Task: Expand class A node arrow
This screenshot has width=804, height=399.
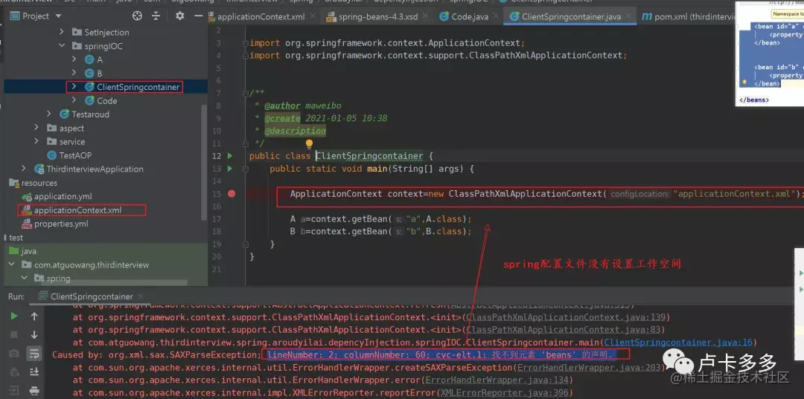Action: [x=74, y=59]
